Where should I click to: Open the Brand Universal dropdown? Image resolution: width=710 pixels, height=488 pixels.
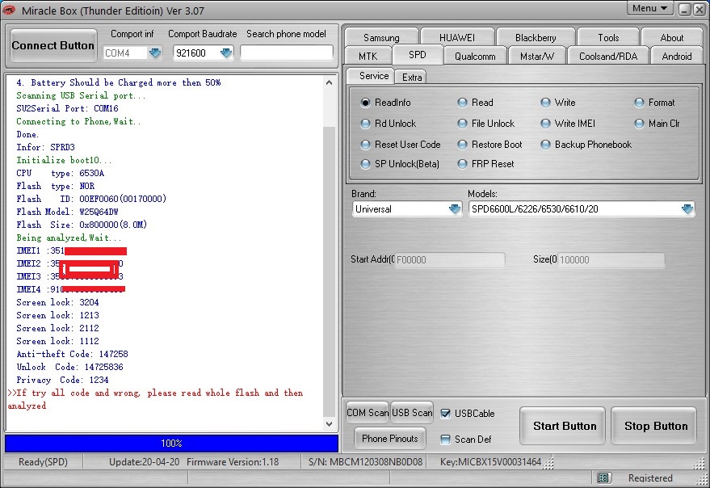tap(455, 209)
